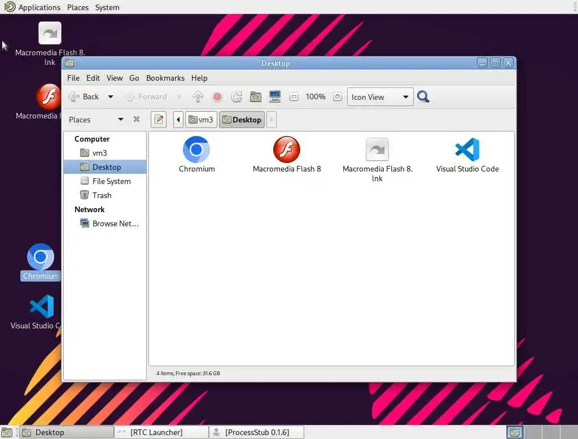Click the status bar item count text

[188, 374]
